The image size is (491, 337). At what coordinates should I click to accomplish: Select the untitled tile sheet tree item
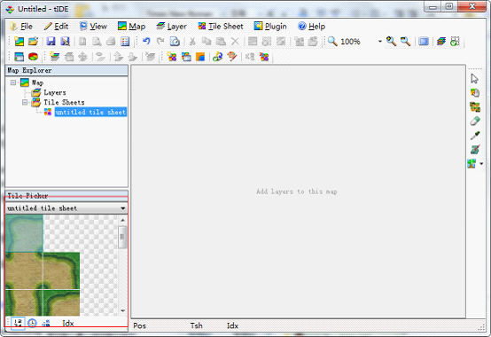[90, 112]
